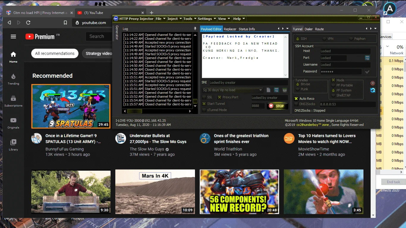The height and width of the screenshot is (228, 406).
Task: Switch to the Dialer tab
Action: point(309,29)
